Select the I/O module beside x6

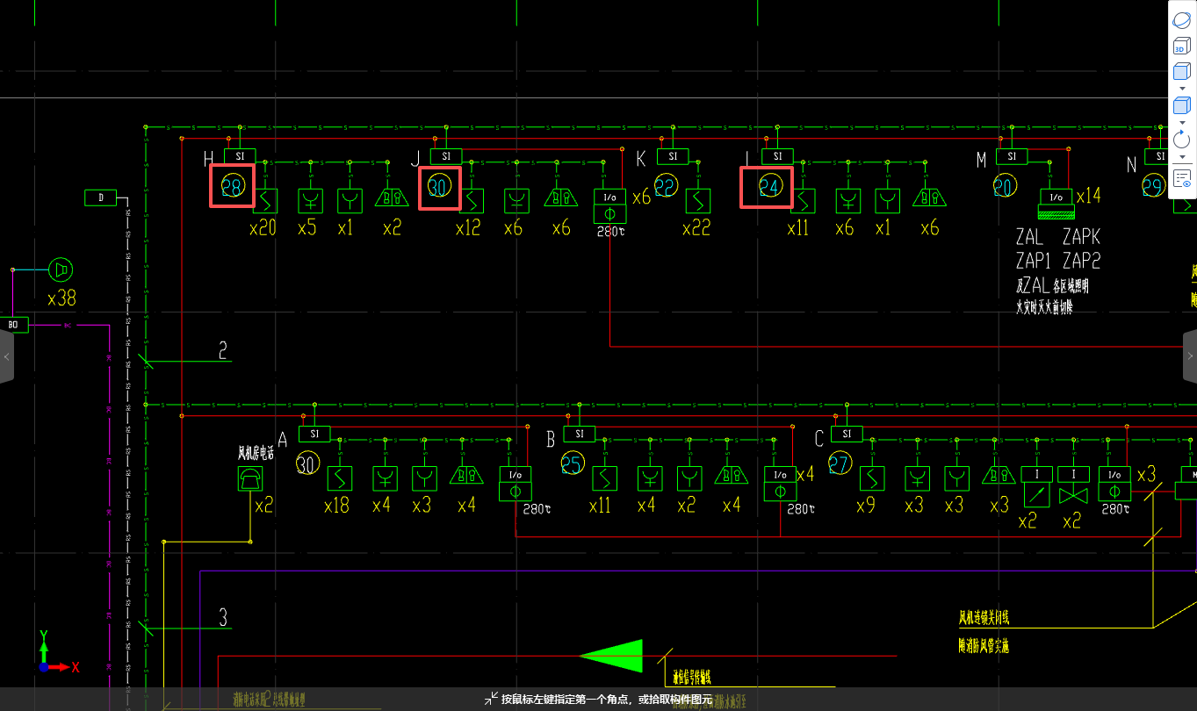coord(610,206)
